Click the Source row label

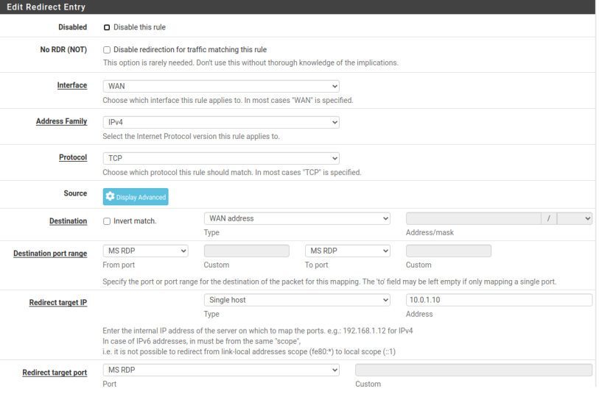point(75,193)
